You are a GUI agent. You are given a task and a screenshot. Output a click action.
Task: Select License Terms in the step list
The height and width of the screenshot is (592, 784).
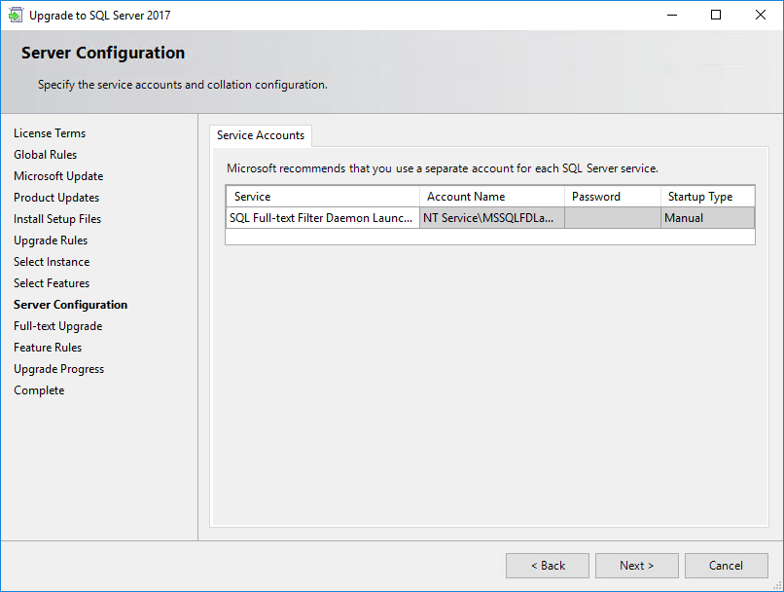50,133
